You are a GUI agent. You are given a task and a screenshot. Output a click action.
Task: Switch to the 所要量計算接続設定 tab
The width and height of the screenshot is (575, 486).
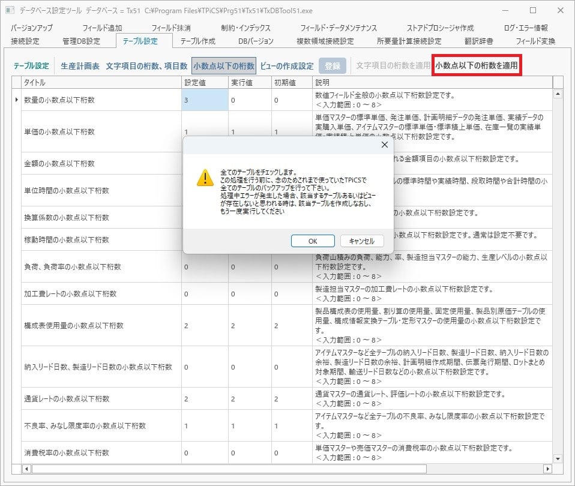[409, 41]
